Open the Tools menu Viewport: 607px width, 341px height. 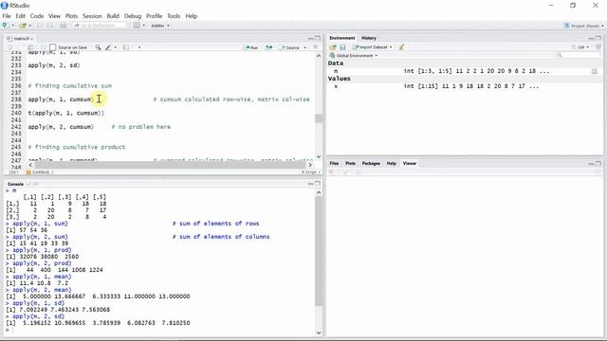174,16
